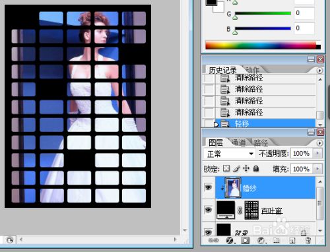Set snapshot source box for third 清除路径
330x252 pixels.
[x=209, y=101]
